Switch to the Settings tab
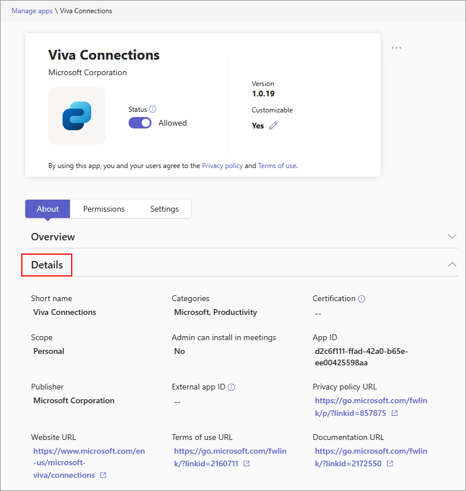Viewport: 466px width, 491px height. [165, 209]
